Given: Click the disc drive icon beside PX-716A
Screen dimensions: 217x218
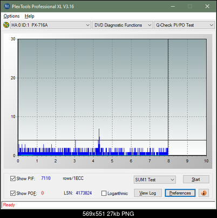Looking at the screenshot, I should (x=6, y=25).
